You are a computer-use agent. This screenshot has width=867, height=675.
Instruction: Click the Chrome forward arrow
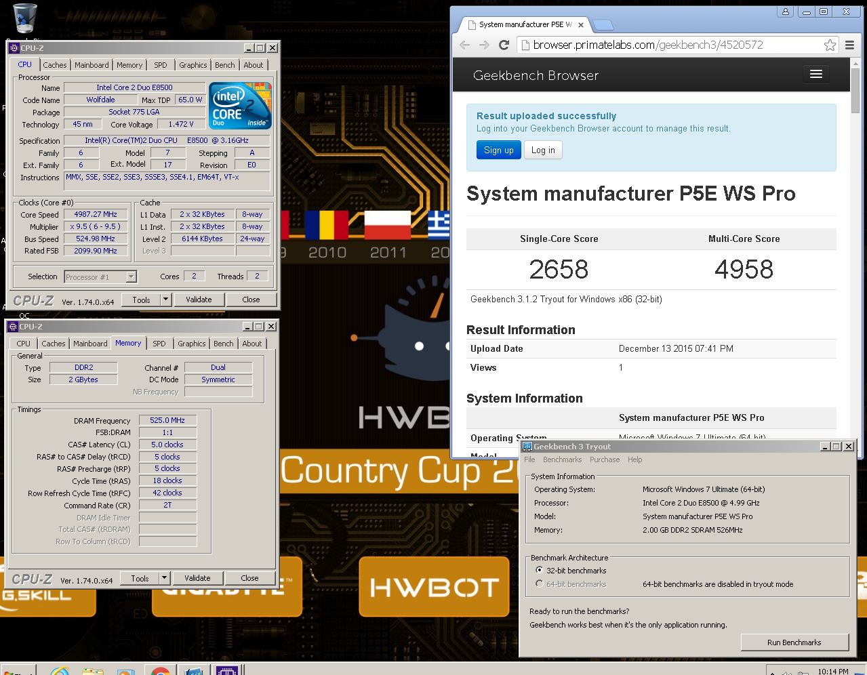click(484, 45)
